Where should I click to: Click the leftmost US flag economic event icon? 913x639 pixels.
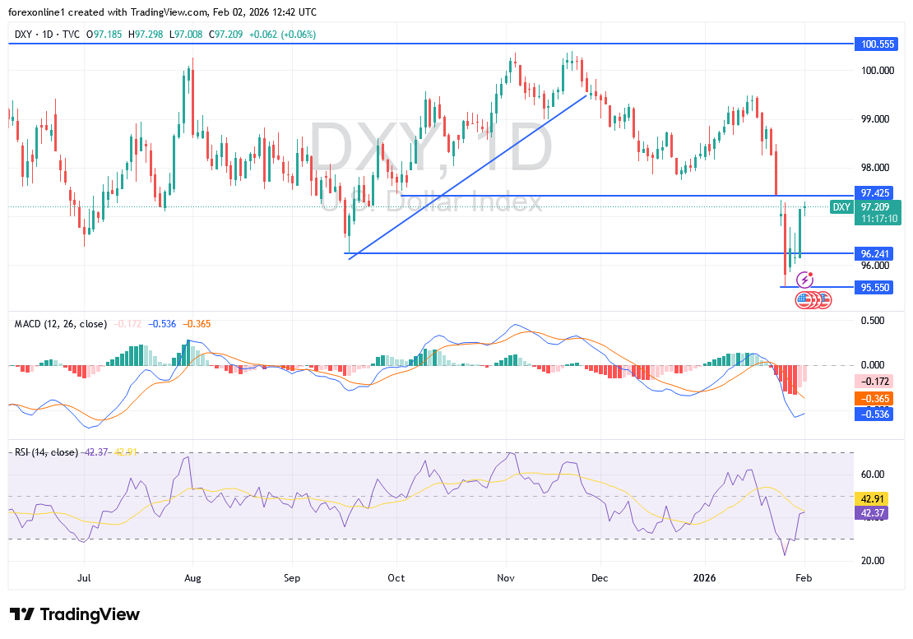click(802, 299)
